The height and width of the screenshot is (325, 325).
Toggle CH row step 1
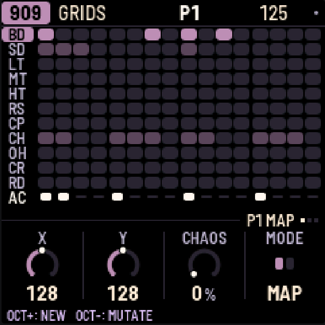click(46, 138)
